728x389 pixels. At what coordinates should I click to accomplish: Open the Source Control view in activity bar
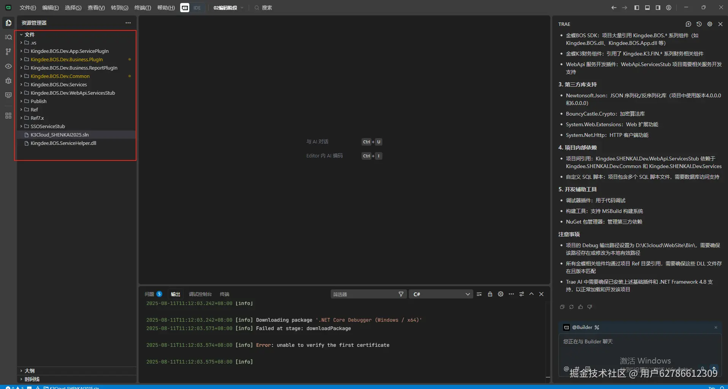point(8,52)
